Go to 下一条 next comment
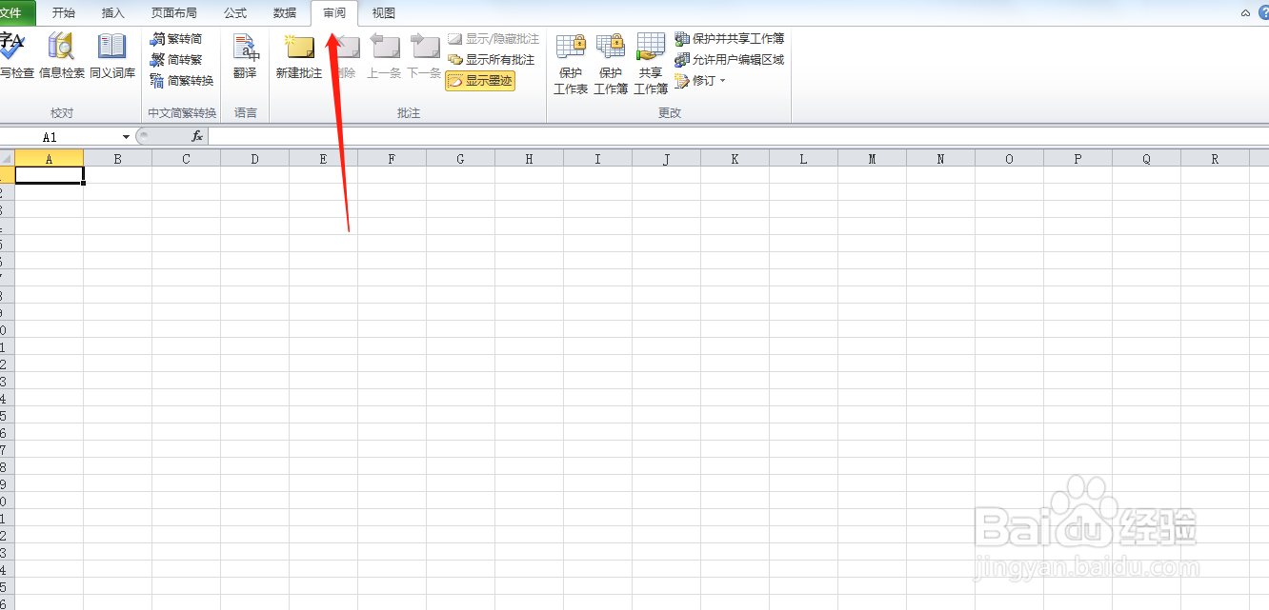 (x=424, y=56)
